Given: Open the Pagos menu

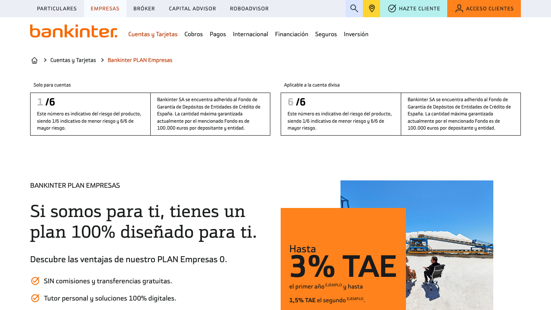Looking at the screenshot, I should (x=218, y=34).
